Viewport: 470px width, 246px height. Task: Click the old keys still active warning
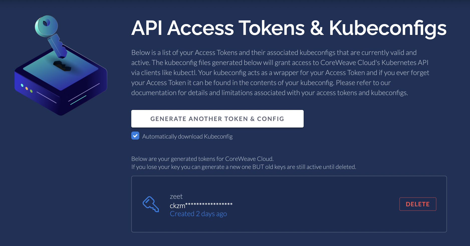pos(244,167)
